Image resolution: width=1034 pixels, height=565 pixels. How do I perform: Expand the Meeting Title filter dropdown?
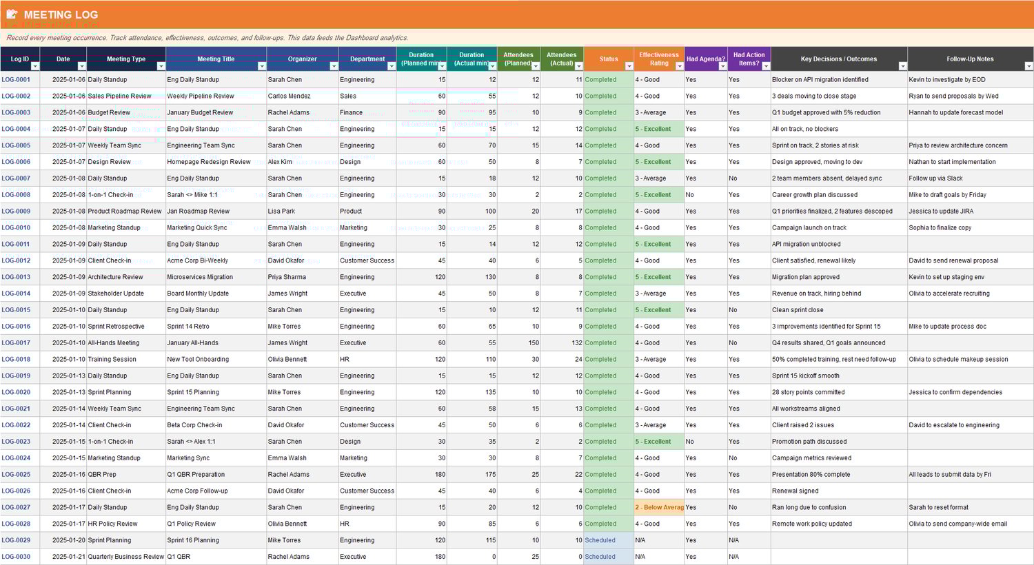pyautogui.click(x=261, y=65)
